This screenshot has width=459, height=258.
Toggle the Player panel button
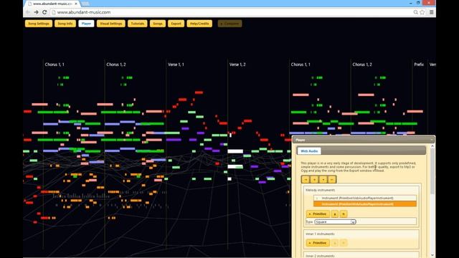click(x=86, y=24)
